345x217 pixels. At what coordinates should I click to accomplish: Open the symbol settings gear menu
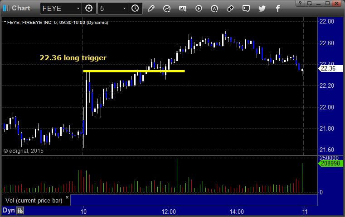89,9
